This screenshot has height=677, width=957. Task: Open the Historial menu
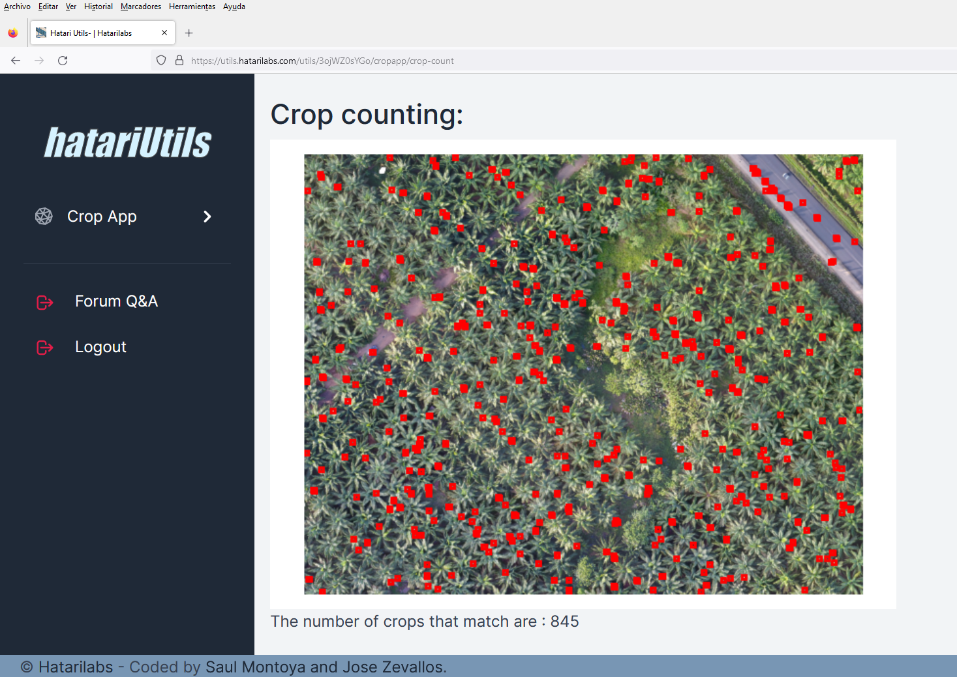(99, 7)
